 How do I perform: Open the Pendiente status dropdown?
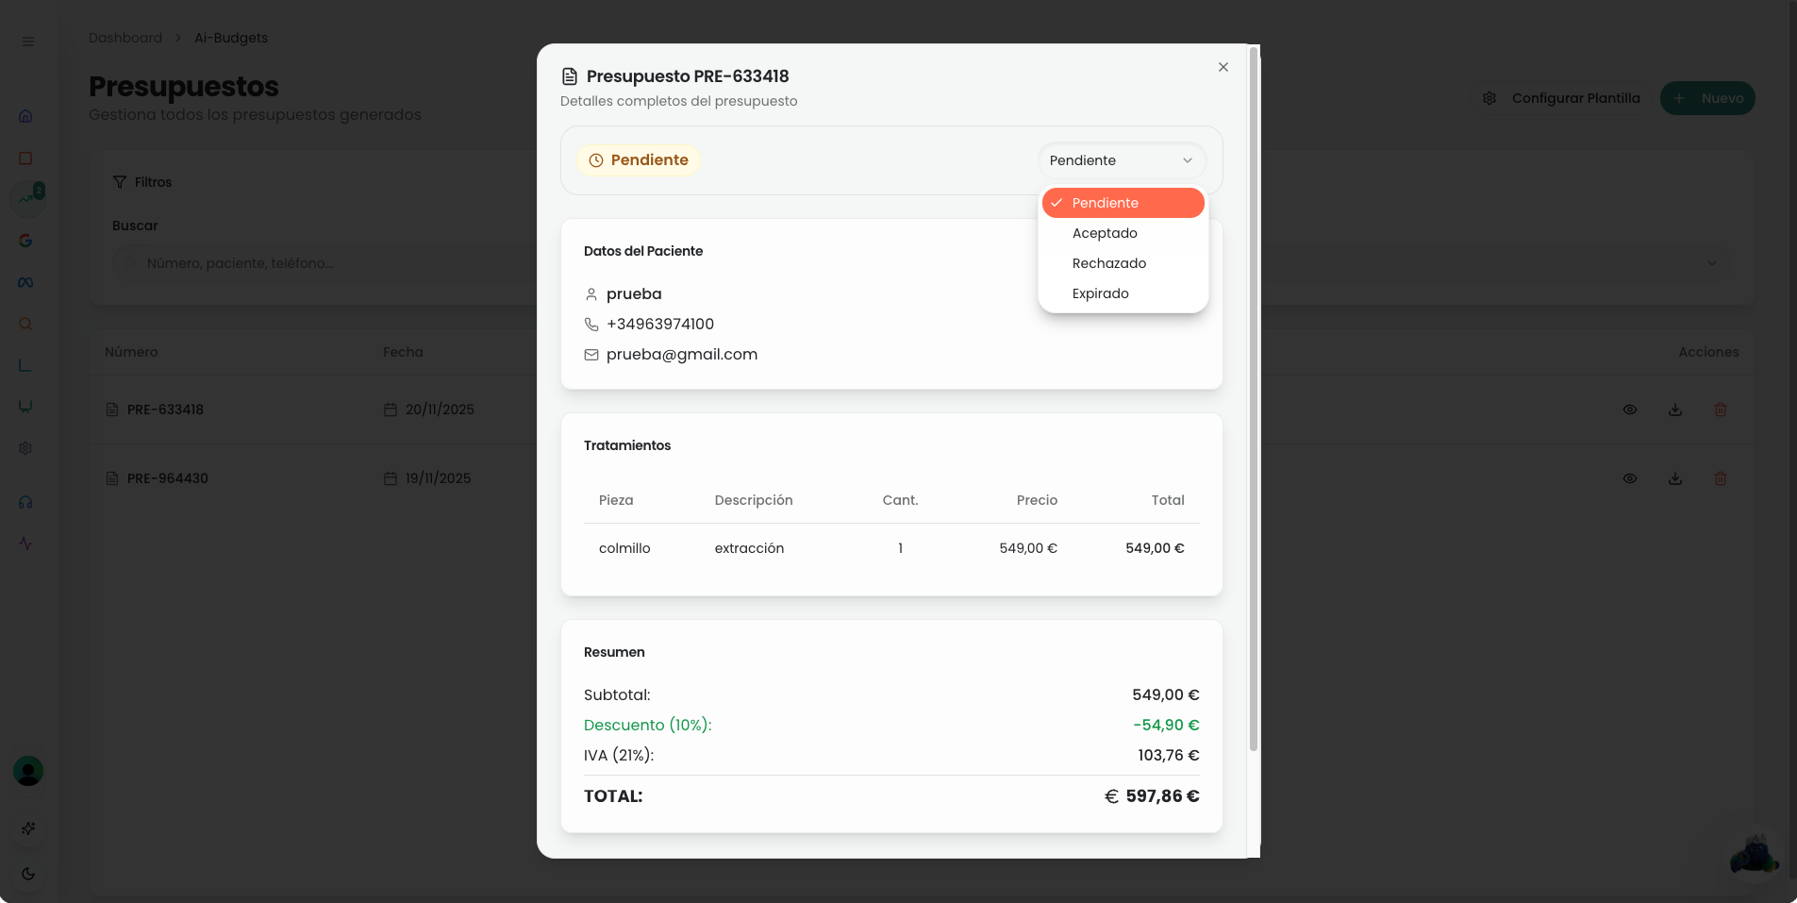click(x=1122, y=160)
